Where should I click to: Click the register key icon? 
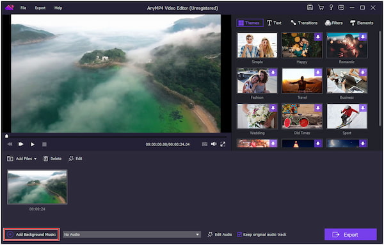point(331,8)
